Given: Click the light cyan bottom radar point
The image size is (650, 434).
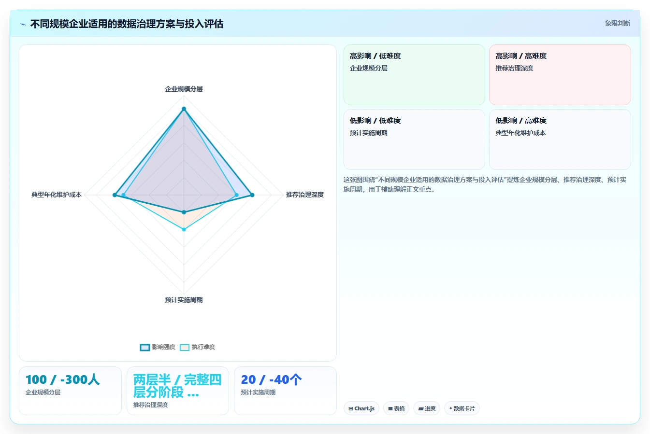Looking at the screenshot, I should [x=184, y=229].
